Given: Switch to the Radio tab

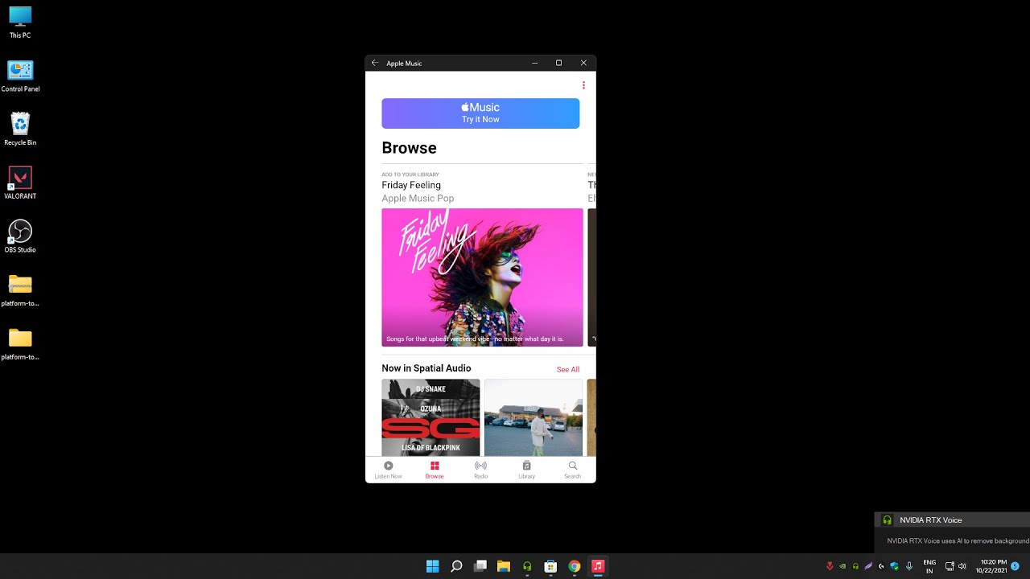Looking at the screenshot, I should (480, 470).
